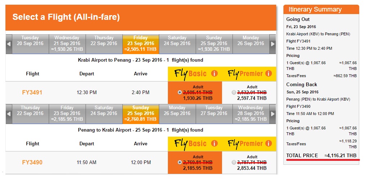This screenshot has width=365, height=181.
Task: Click flight number FY3491
Action: [32, 93]
